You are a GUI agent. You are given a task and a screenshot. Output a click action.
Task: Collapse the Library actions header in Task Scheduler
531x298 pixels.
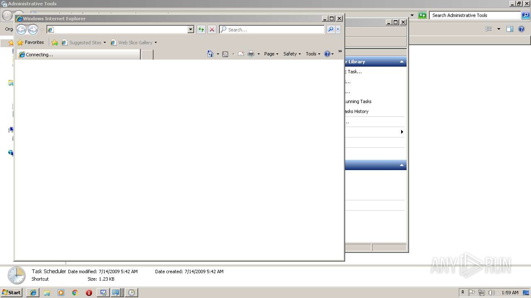[402, 62]
